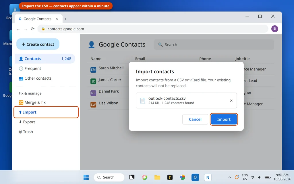The image size is (294, 184).
Task: Open Task View on the taskbar
Action: [x=132, y=177]
